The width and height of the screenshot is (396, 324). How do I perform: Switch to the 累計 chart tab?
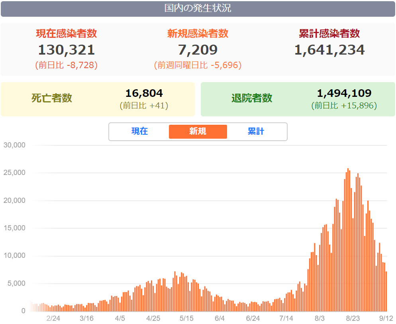coord(256,132)
